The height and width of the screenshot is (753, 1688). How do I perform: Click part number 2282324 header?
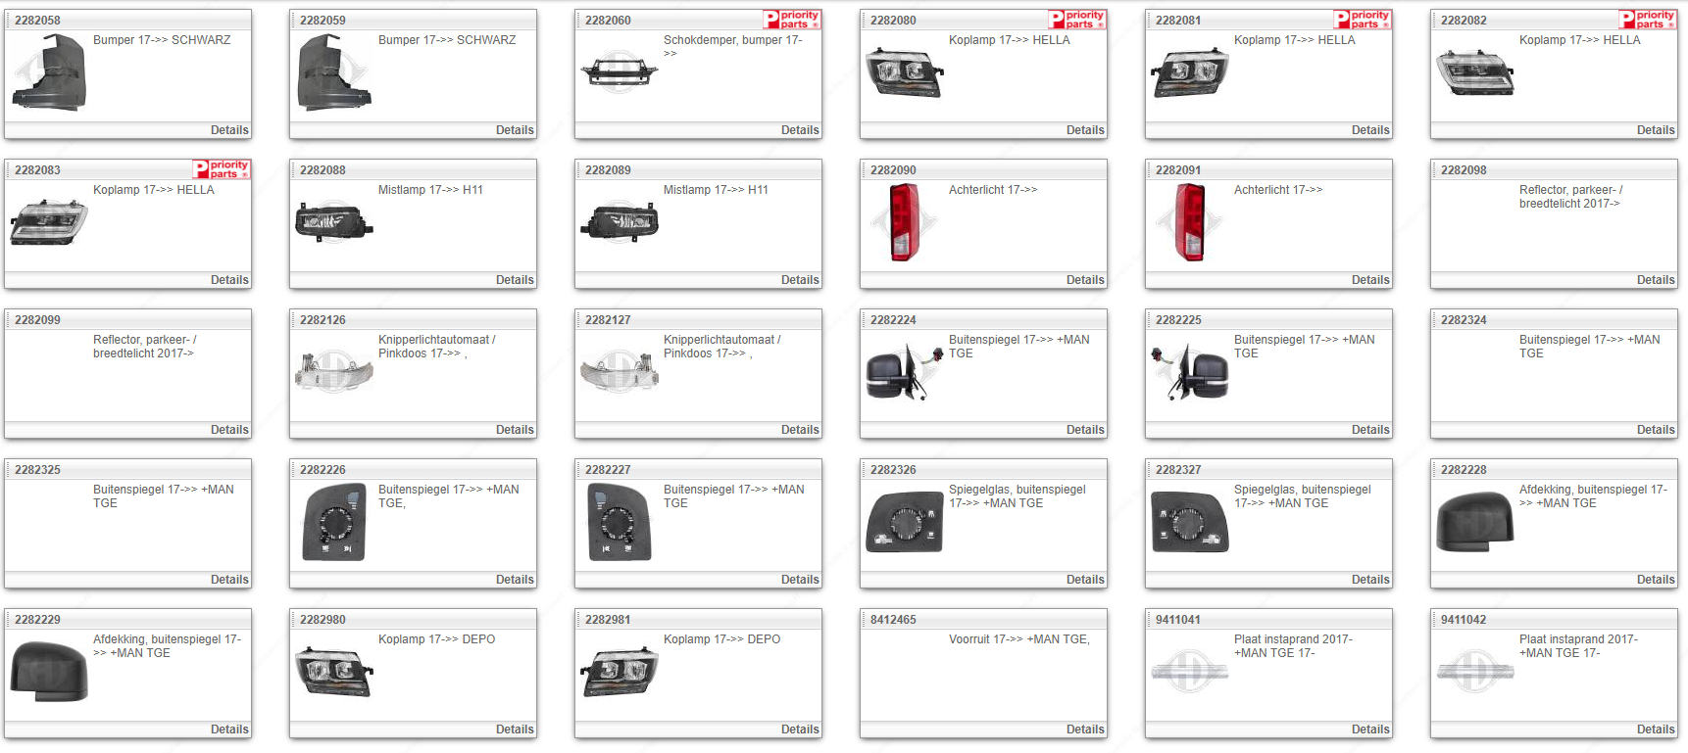click(x=1464, y=320)
